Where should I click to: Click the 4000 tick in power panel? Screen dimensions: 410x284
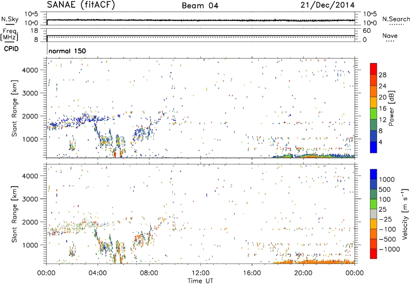point(30,70)
